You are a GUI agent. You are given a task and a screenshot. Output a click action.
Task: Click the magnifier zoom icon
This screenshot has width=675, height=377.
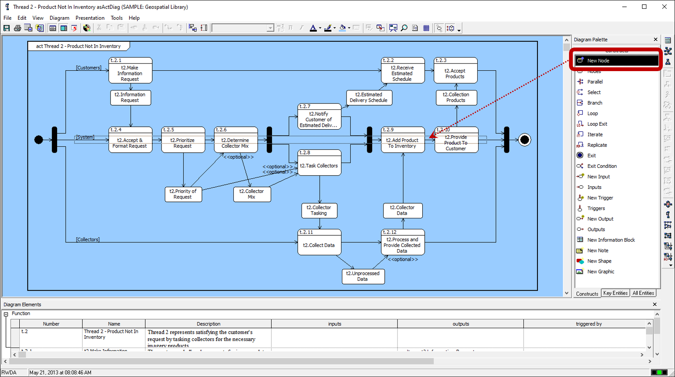click(404, 28)
